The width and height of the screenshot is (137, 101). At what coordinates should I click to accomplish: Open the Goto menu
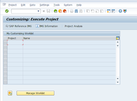point(33,5)
